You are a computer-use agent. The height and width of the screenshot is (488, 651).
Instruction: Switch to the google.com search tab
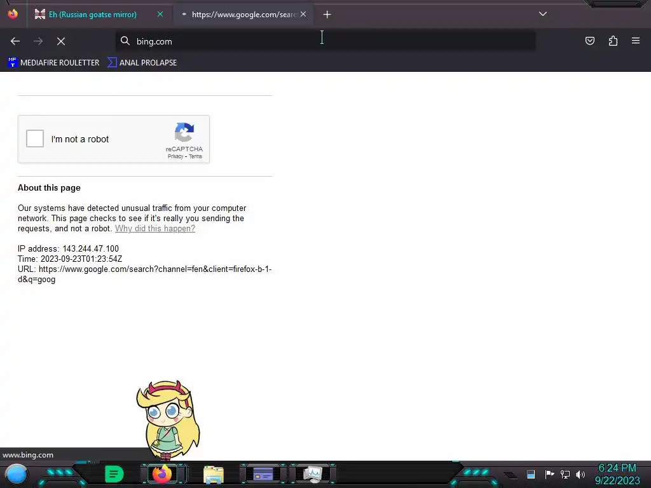click(245, 15)
